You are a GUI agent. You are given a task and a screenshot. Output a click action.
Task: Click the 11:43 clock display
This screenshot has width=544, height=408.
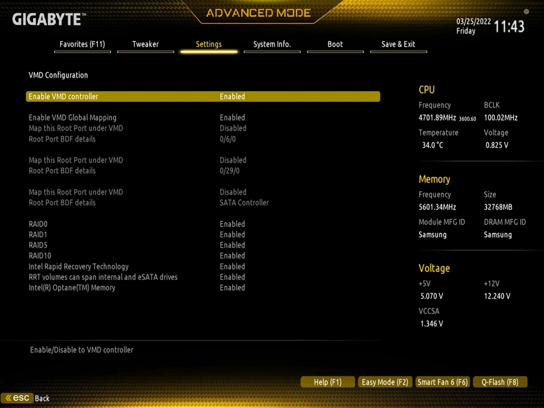508,27
